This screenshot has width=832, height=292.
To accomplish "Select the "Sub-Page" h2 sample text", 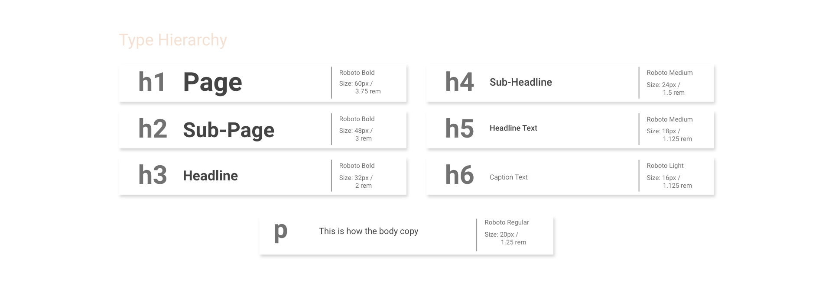I will pyautogui.click(x=228, y=130).
